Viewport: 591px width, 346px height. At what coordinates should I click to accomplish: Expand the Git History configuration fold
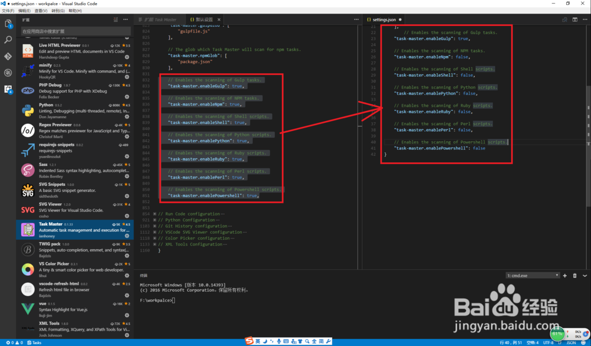[154, 226]
